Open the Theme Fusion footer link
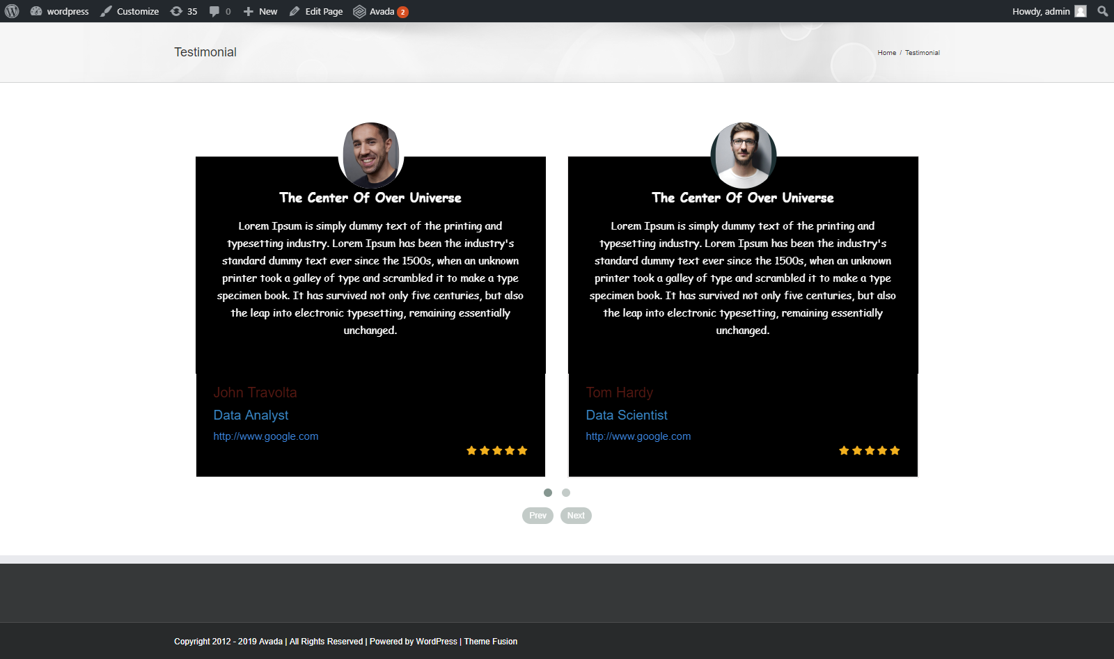The height and width of the screenshot is (659, 1114). tap(491, 642)
